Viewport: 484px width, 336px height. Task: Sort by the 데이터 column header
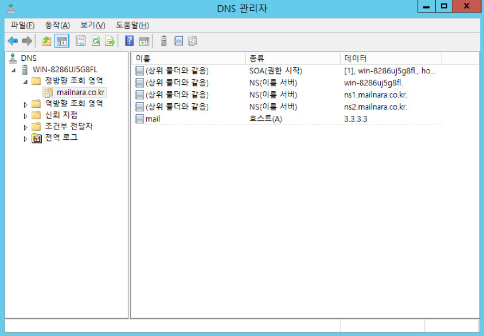pyautogui.click(x=391, y=58)
